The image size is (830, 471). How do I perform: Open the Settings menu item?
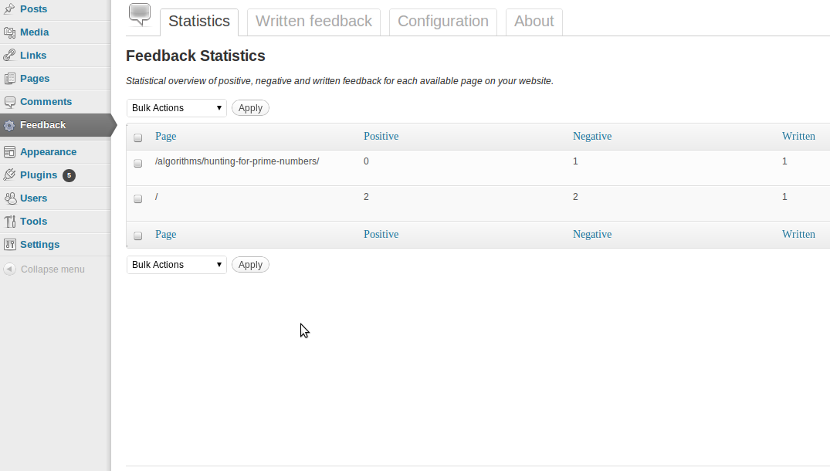[39, 245]
